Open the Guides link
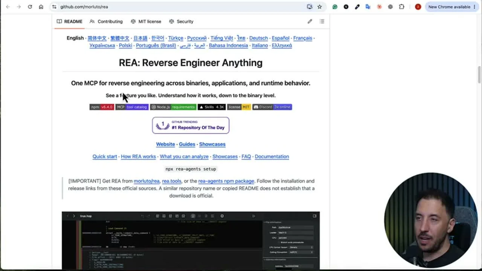This screenshot has height=271, width=482. (187, 144)
